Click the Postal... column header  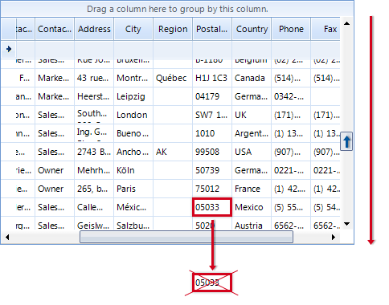[212, 29]
